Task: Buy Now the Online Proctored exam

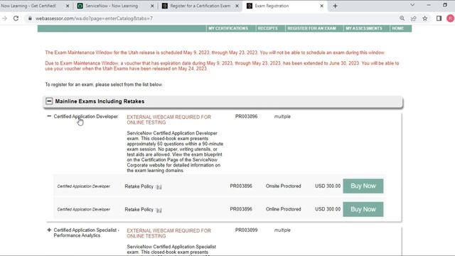Action: click(363, 209)
